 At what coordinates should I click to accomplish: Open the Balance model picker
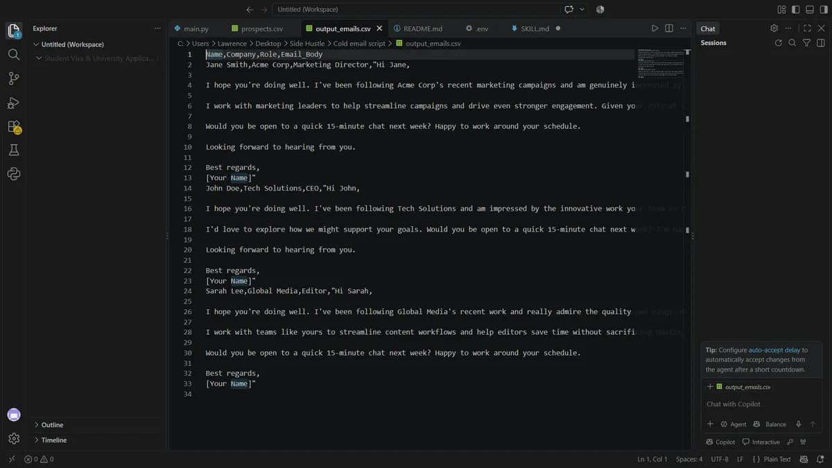point(770,424)
